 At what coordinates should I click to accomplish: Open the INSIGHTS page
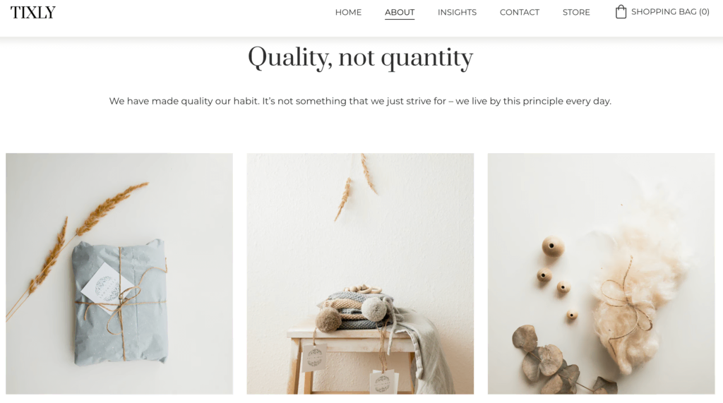(457, 13)
